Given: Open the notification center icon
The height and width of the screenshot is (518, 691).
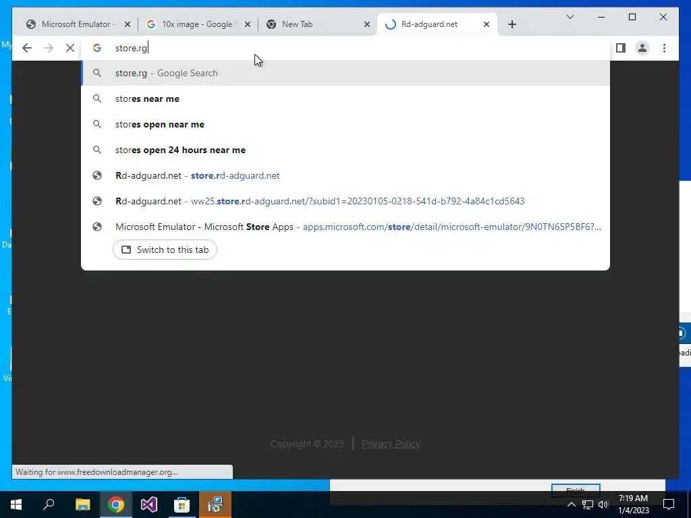Looking at the screenshot, I should click(x=669, y=505).
